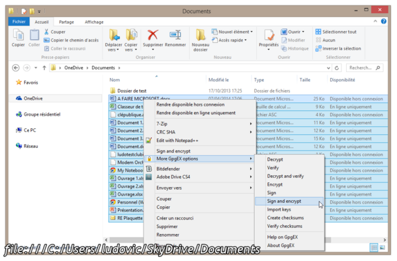Click Inverser la sélection

click(x=338, y=48)
